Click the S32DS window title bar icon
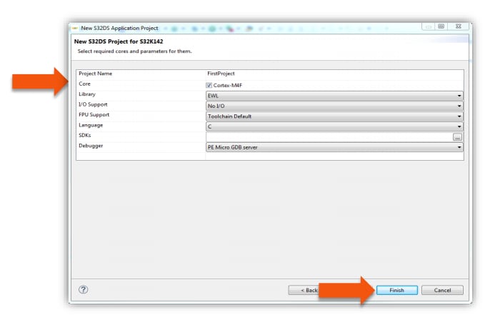Screen dimensions: 490x320 click(75, 26)
